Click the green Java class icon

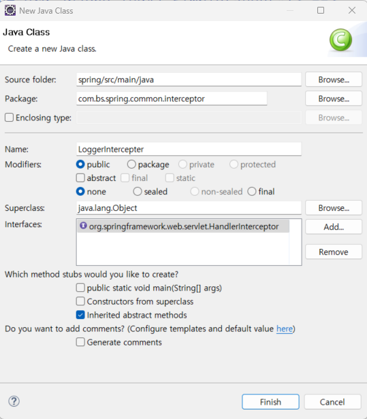pos(340,40)
